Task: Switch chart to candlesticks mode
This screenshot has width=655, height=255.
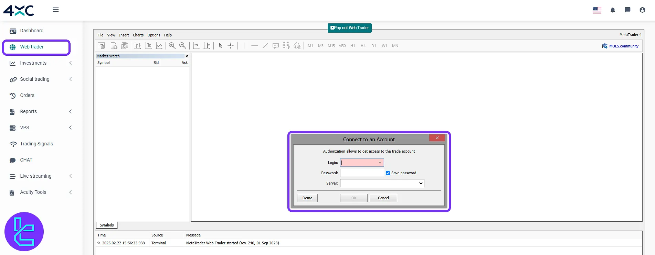Action: click(x=148, y=46)
